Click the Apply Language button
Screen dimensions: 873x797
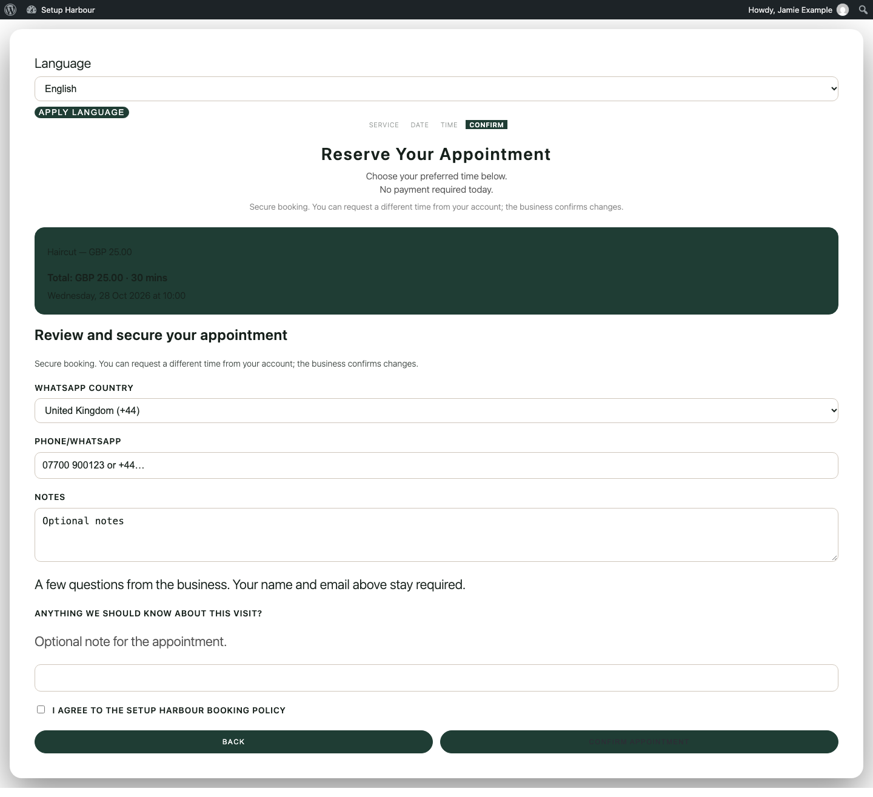[x=82, y=112]
